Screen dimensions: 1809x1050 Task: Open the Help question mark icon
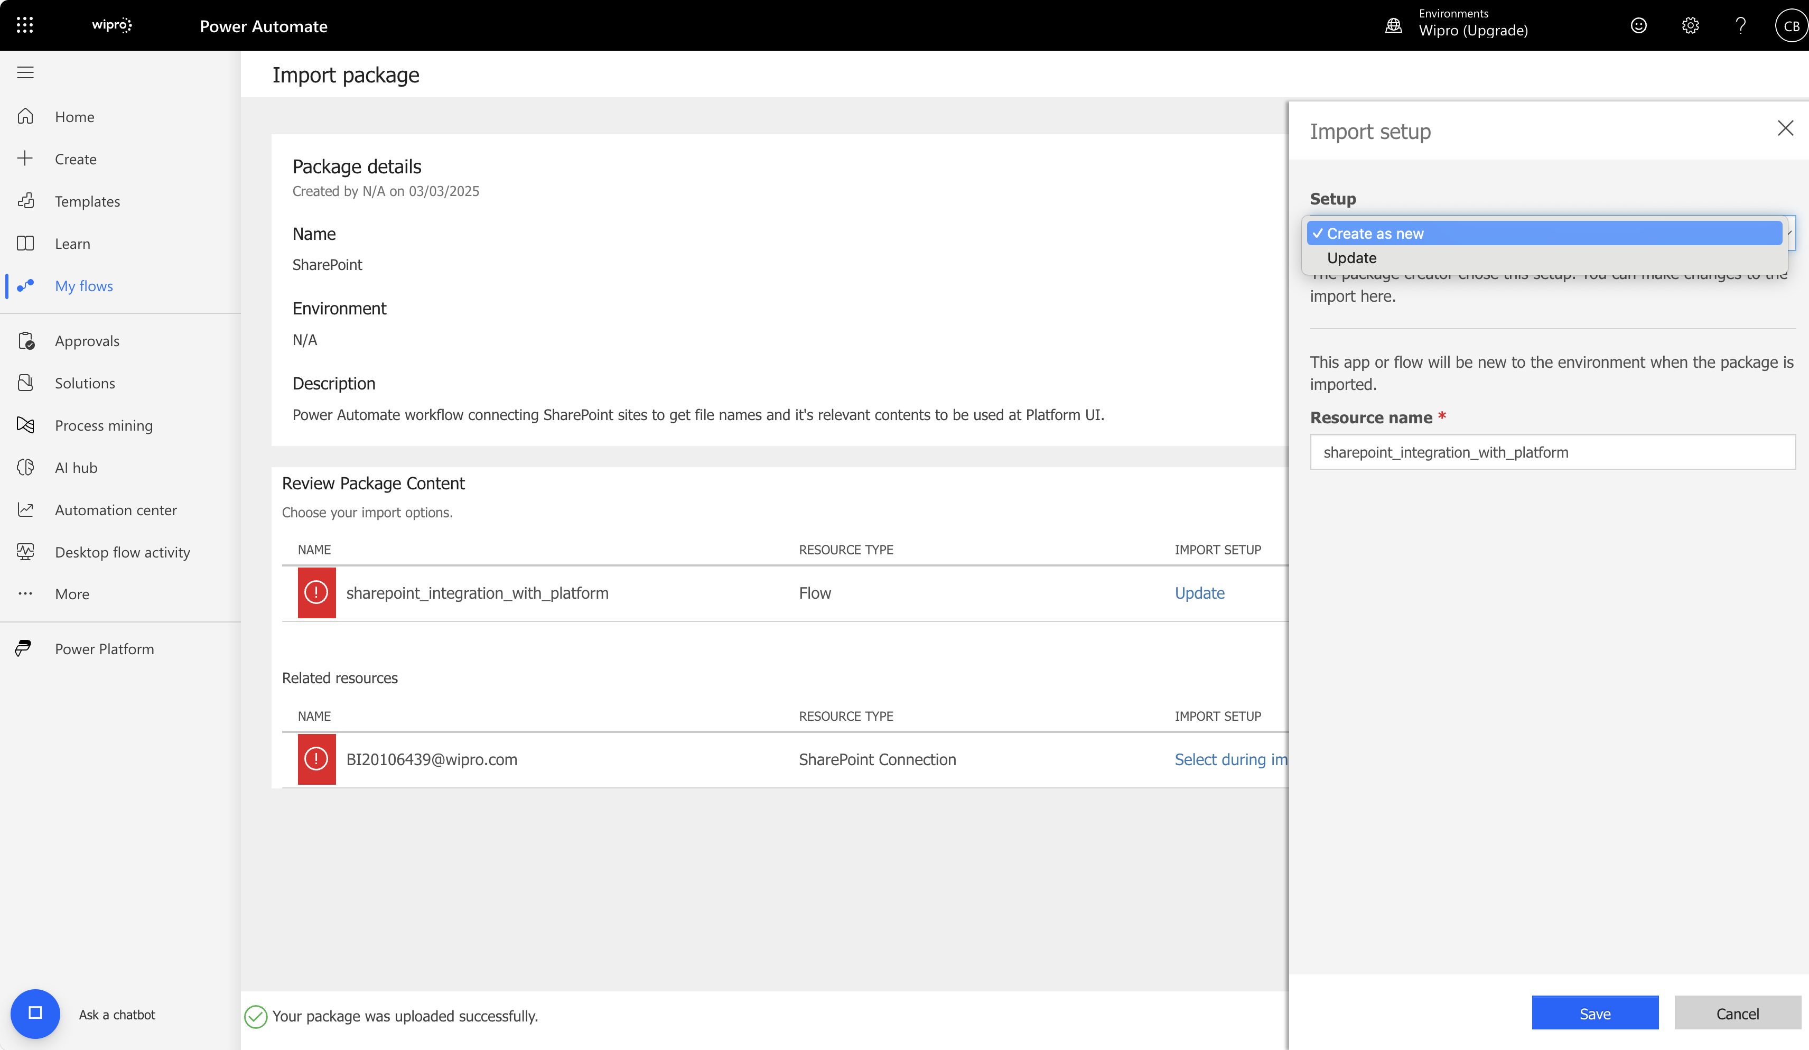1741,25
